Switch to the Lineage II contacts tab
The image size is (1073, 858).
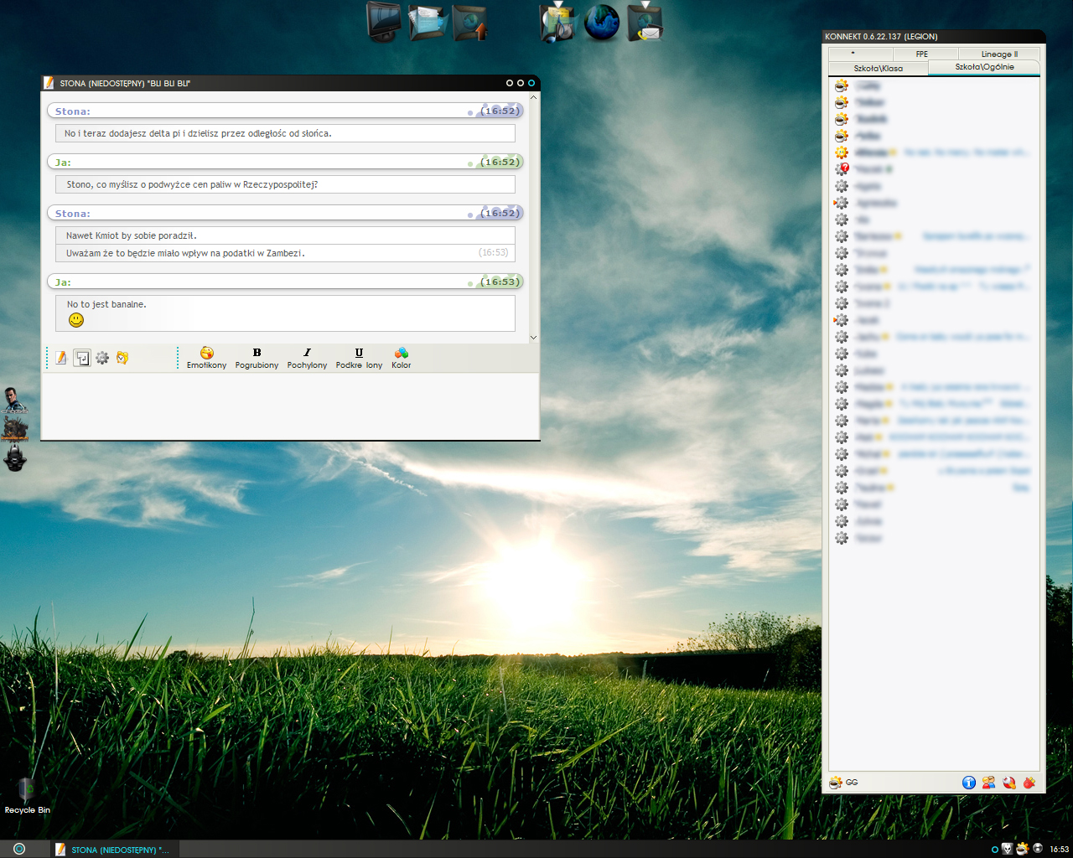[x=999, y=54]
